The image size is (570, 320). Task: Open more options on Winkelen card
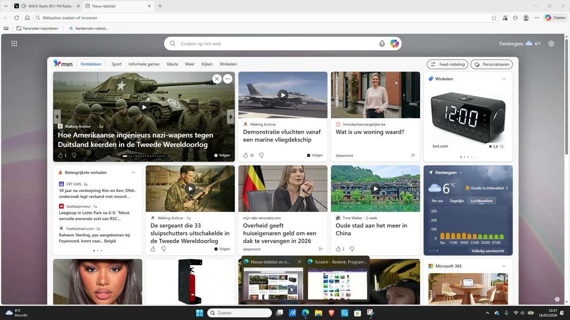(x=504, y=79)
